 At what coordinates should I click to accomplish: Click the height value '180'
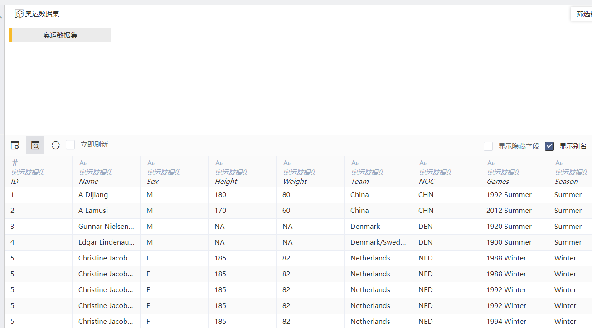click(220, 195)
